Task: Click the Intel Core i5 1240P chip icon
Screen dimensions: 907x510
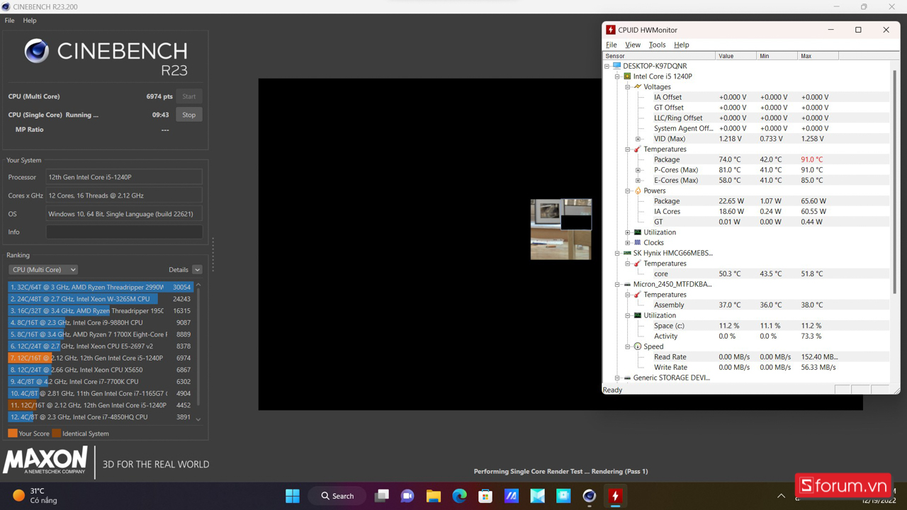Action: [627, 76]
